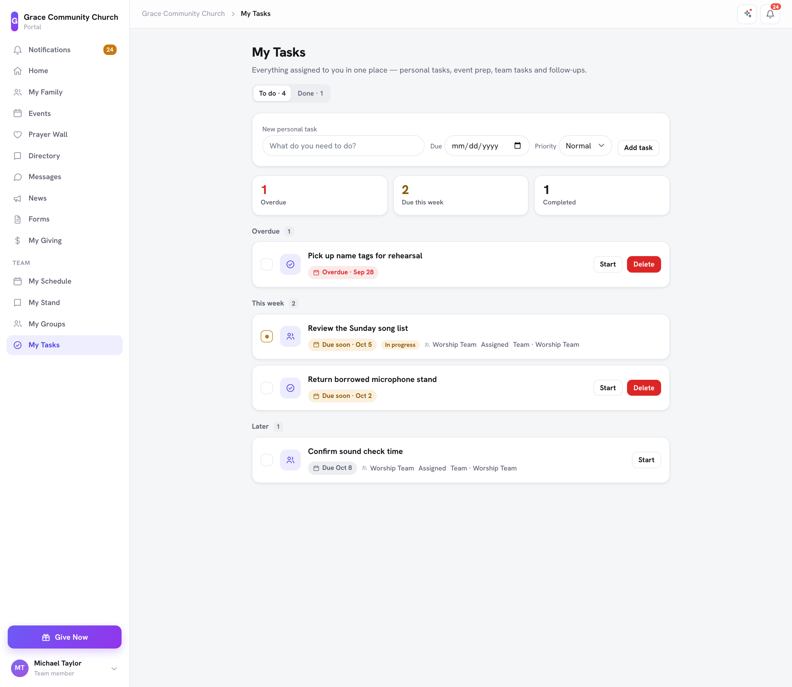Start the Confirm sound check time task
Viewport: 792px width, 687px height.
coord(646,460)
